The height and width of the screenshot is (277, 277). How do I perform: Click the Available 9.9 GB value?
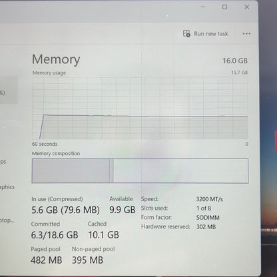(123, 210)
